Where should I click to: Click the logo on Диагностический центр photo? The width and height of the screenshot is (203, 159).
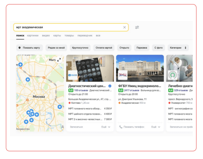tap(73, 75)
